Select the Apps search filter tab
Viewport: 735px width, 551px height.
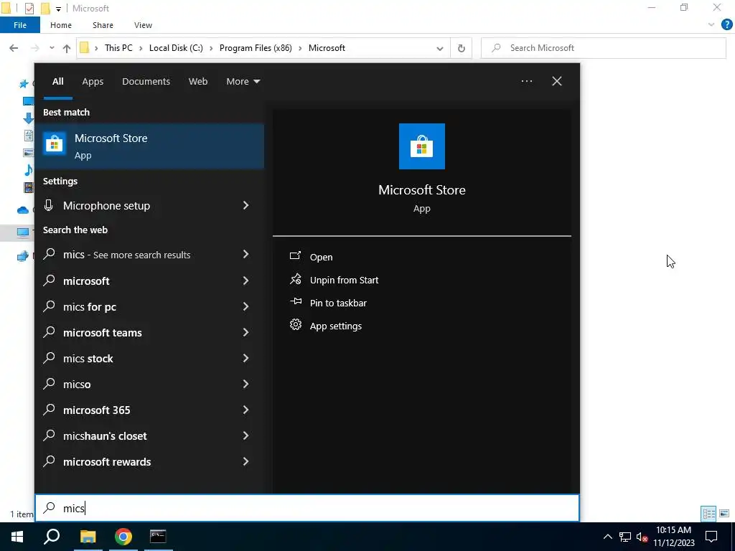point(93,82)
